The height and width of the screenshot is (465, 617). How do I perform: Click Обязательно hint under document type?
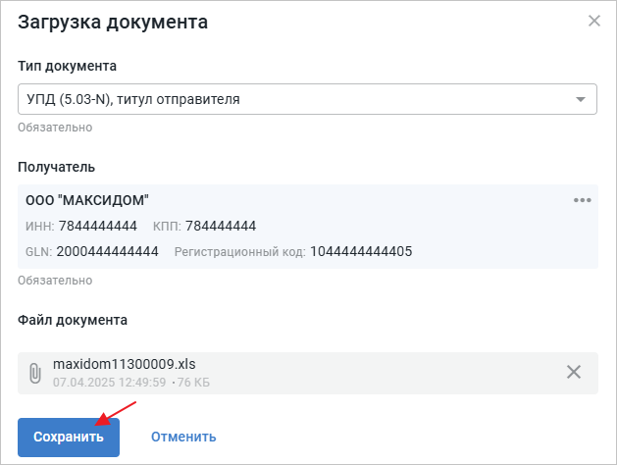[55, 128]
